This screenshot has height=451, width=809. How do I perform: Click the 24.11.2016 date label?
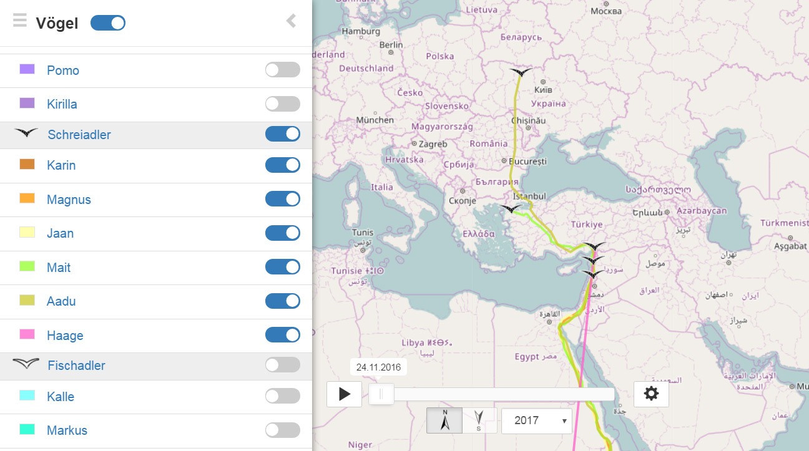(379, 367)
